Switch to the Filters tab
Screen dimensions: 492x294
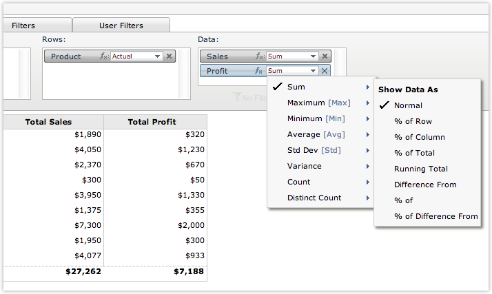tap(23, 25)
